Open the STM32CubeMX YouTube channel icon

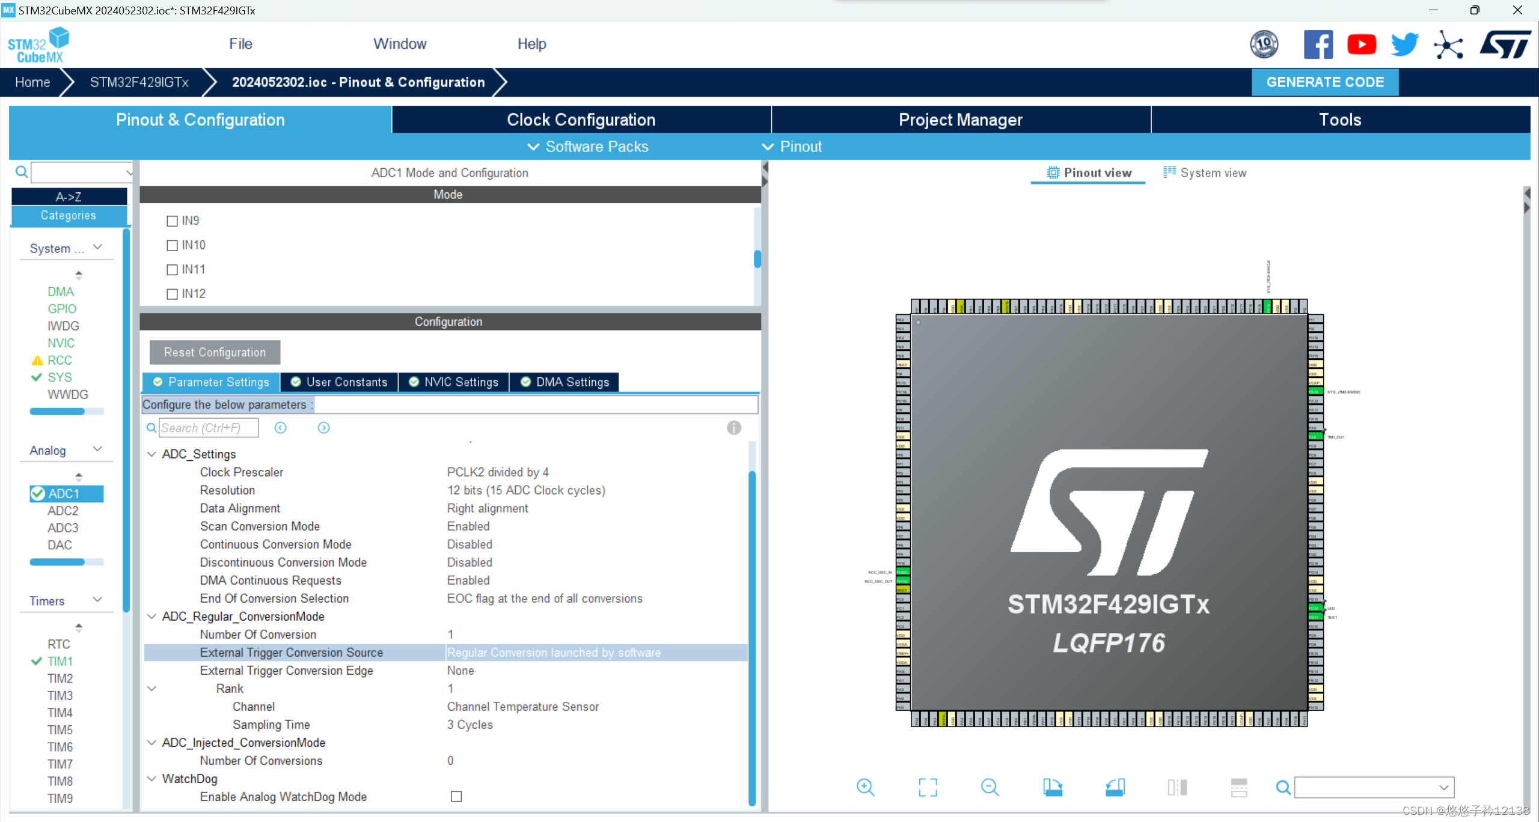(1362, 44)
